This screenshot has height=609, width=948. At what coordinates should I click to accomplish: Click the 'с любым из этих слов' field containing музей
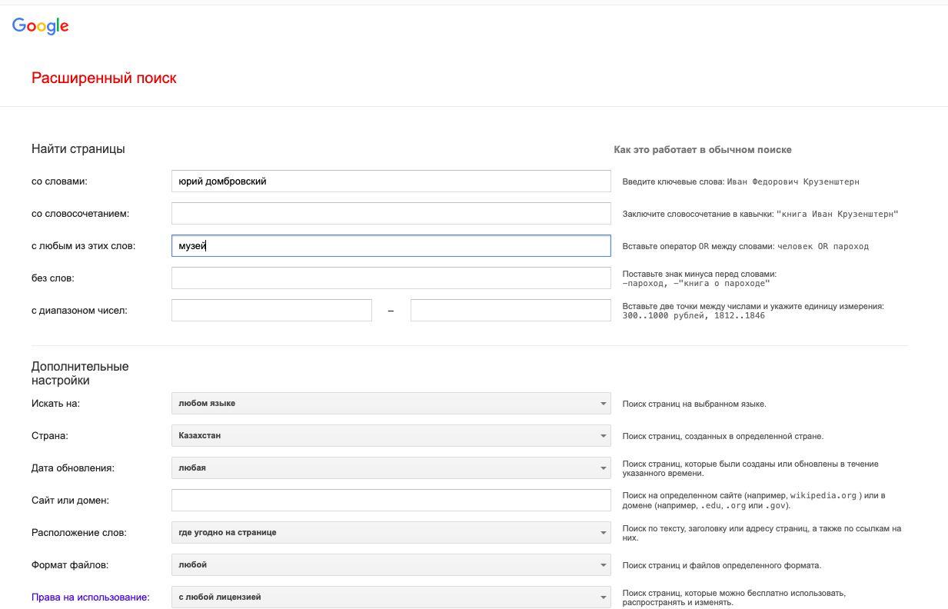tap(391, 246)
